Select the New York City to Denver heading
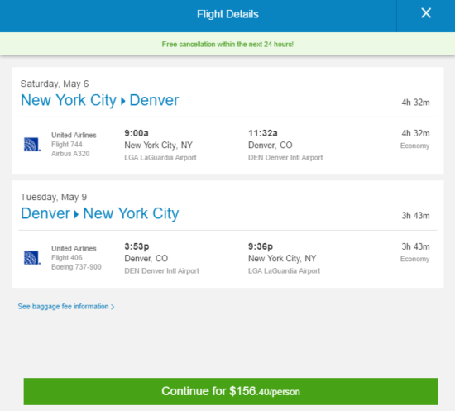 click(100, 100)
